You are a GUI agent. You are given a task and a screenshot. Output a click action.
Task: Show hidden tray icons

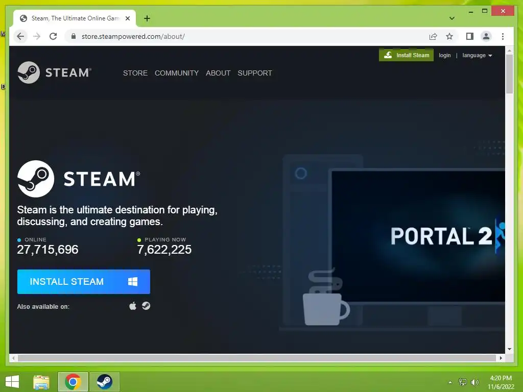tap(450, 382)
